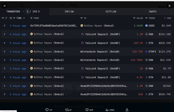
Task: Click ENA icon in $336K row
Action: coord(146,86)
